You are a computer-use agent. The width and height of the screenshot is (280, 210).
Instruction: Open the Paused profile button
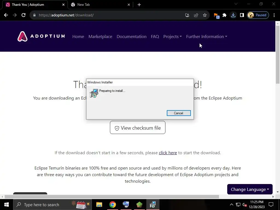(258, 15)
